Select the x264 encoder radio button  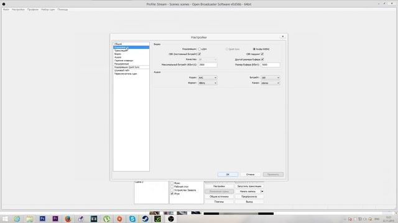coord(200,49)
